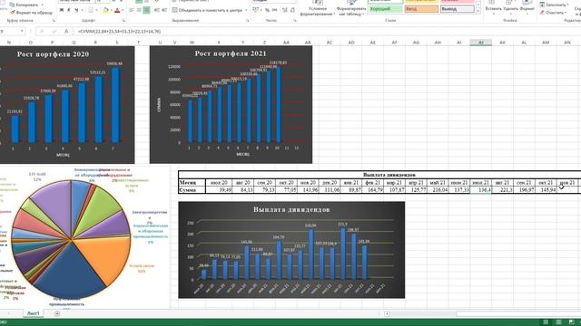
Task: Switch to Normal view in status bar
Action: [546, 322]
